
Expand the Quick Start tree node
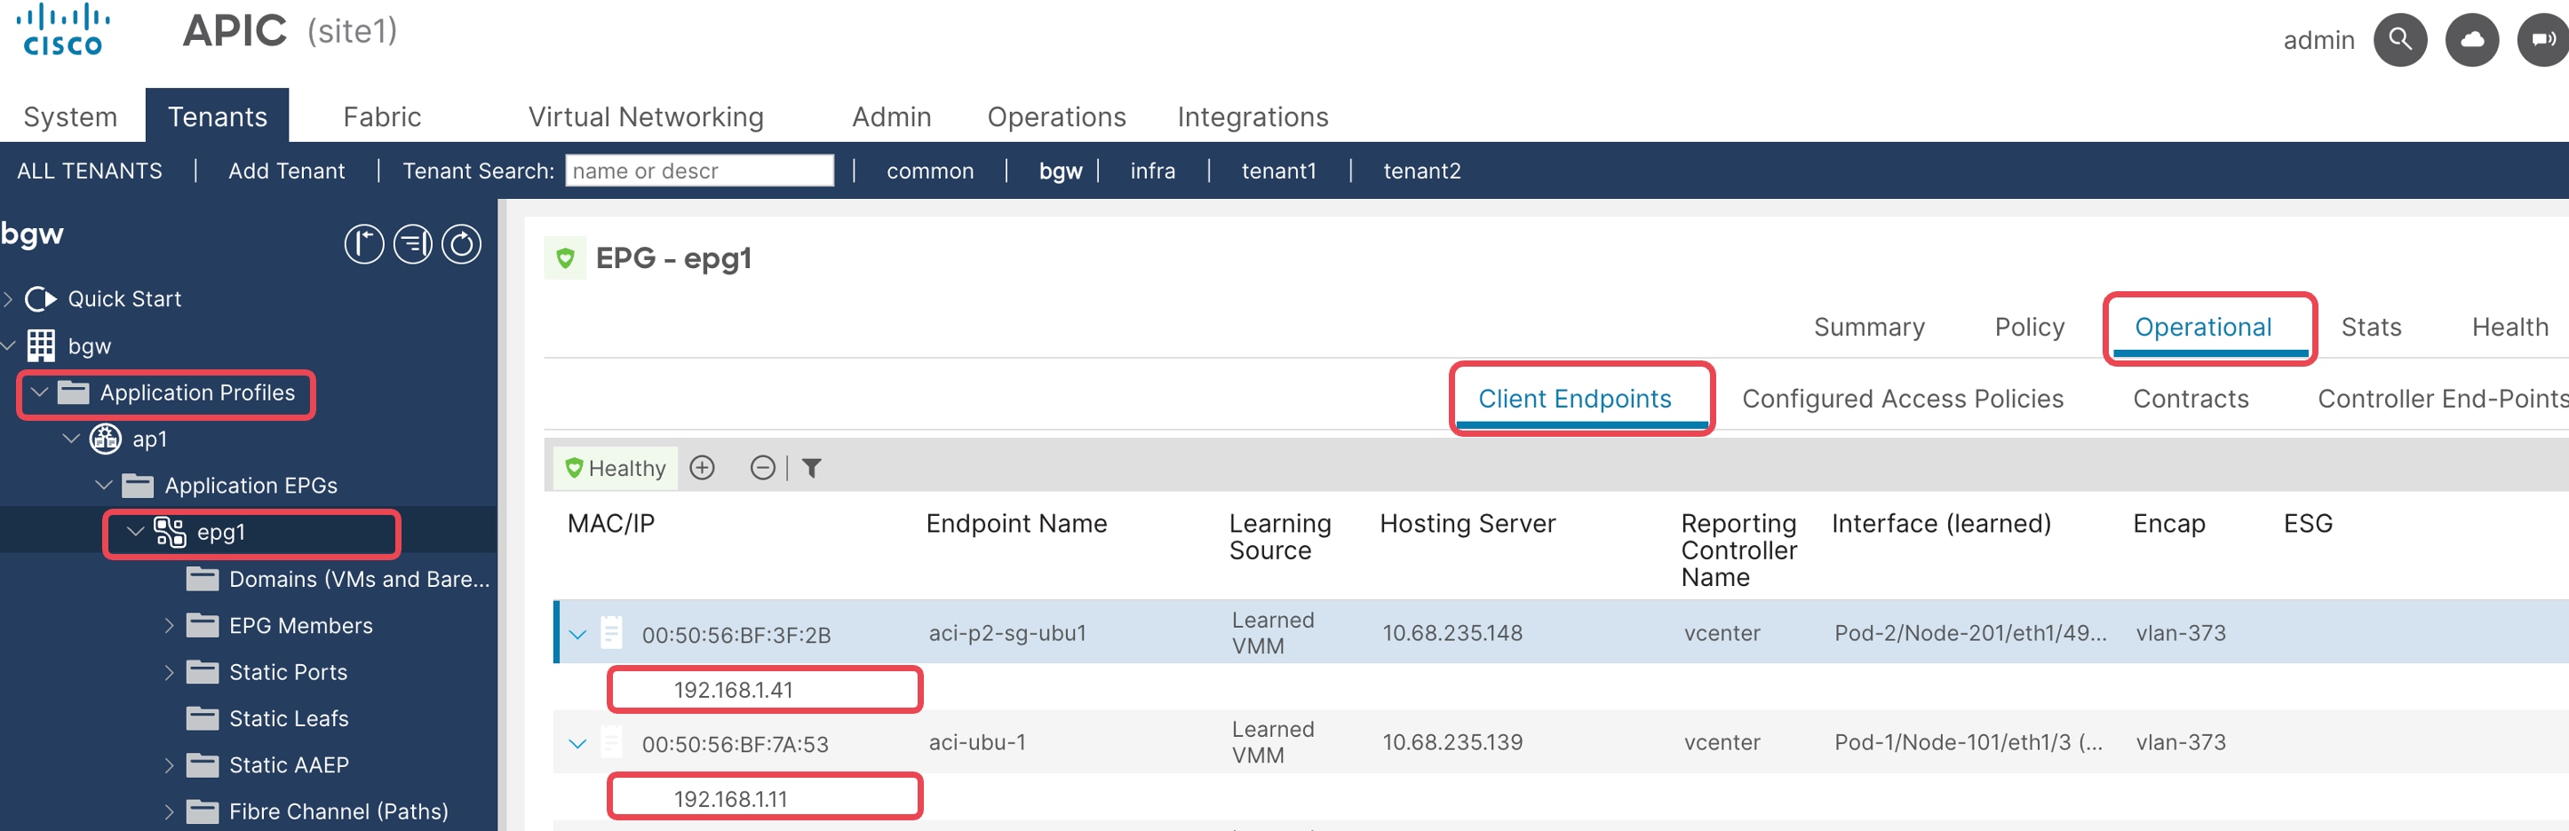(8, 299)
